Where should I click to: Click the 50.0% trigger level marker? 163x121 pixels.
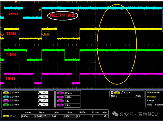pos(46,34)
